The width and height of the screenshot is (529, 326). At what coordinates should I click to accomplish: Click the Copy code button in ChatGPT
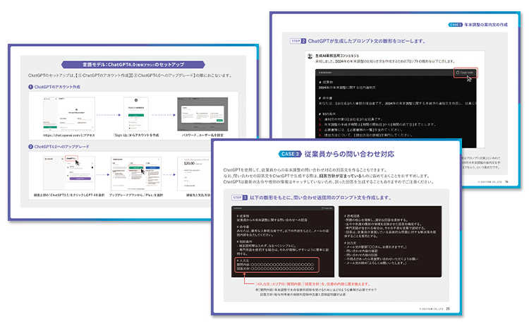pos(465,72)
